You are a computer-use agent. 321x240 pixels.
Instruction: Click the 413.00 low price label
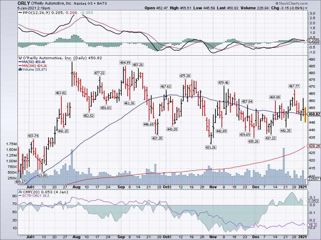[x=42, y=176]
